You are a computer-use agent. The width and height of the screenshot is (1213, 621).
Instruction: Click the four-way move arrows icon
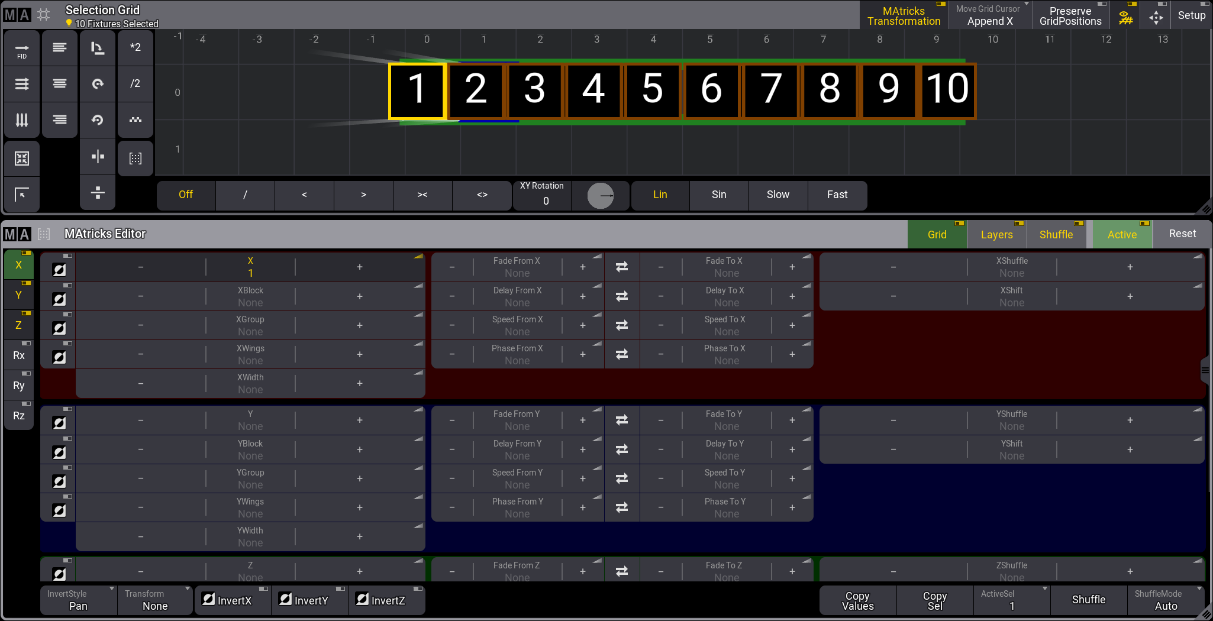point(1156,17)
